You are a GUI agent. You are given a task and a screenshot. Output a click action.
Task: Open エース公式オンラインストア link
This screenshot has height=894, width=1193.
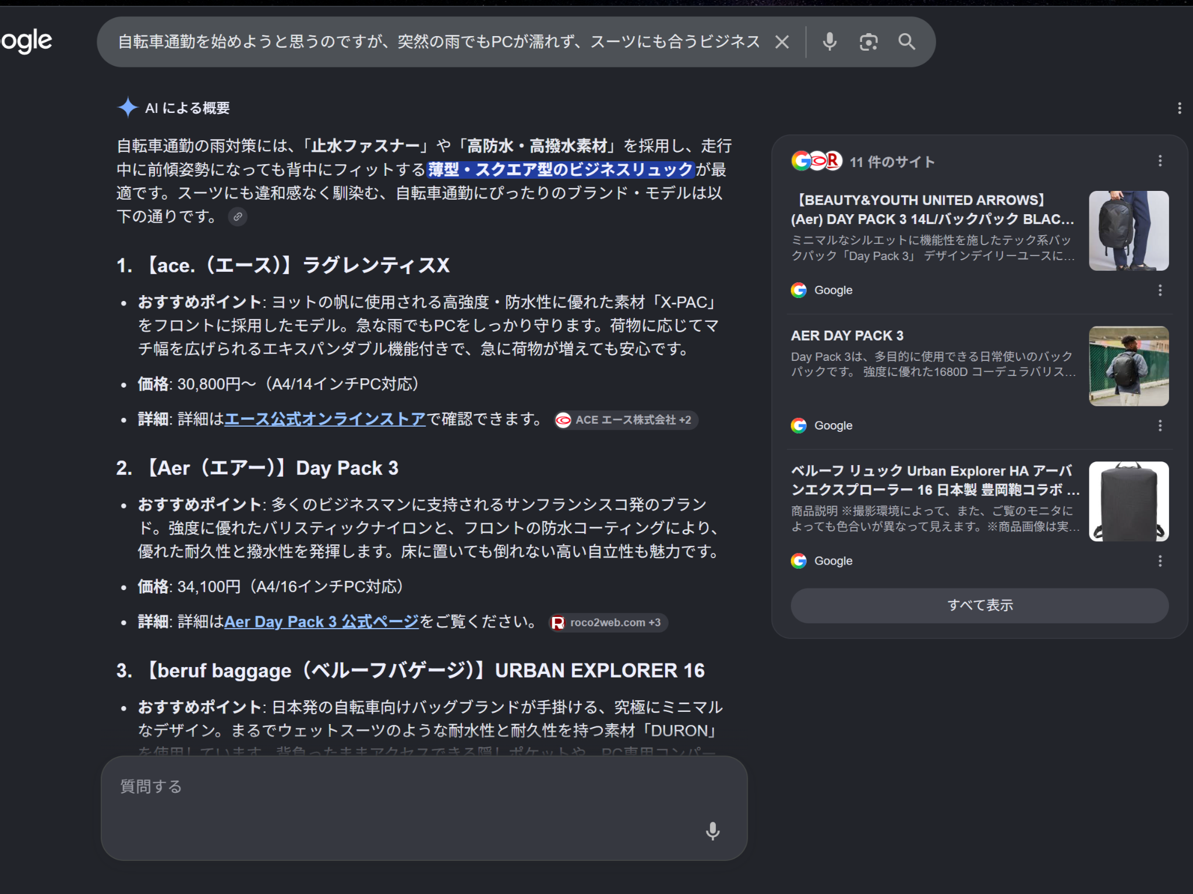click(x=325, y=419)
